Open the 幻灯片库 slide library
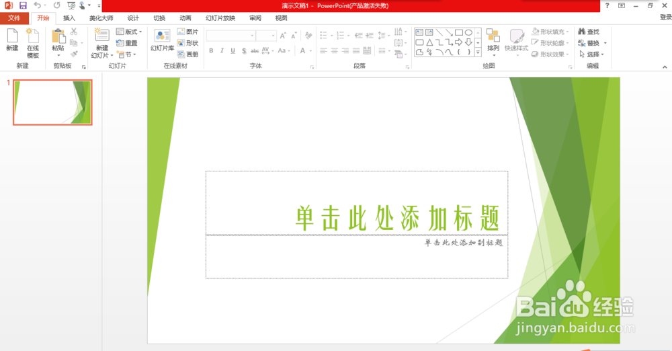Viewport: 672px width, 351px height. (162, 40)
